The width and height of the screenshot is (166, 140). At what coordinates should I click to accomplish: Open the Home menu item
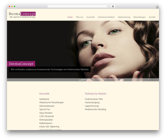coord(70,17)
